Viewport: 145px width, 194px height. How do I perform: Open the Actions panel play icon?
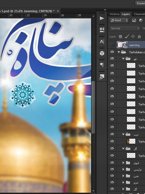[102, 18]
